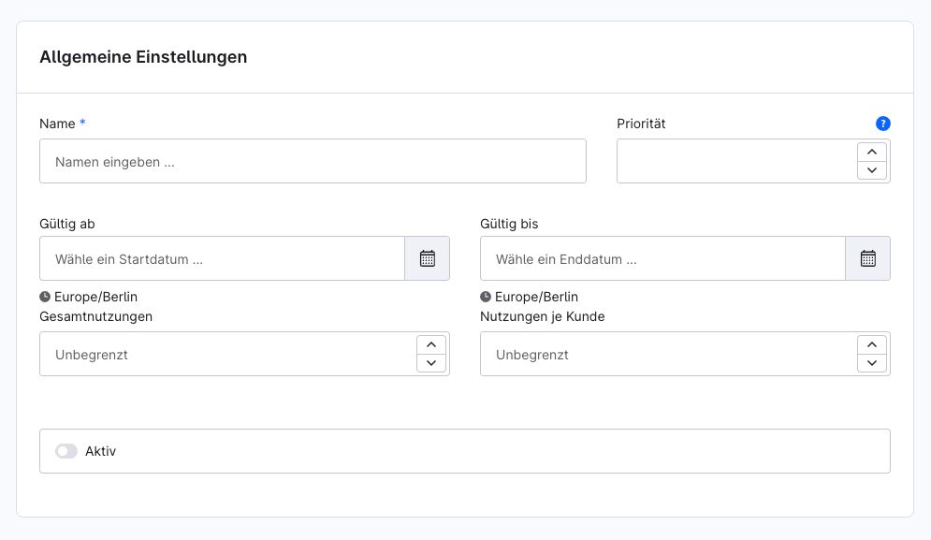Decrease the Nutzungen je Kunde value
The width and height of the screenshot is (931, 540).
[x=872, y=362]
